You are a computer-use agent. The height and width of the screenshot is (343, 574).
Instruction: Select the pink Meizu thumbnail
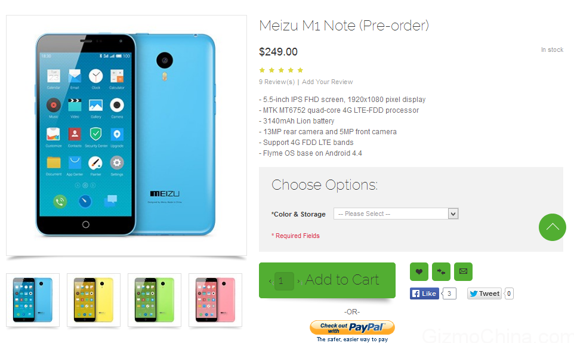[215, 300]
